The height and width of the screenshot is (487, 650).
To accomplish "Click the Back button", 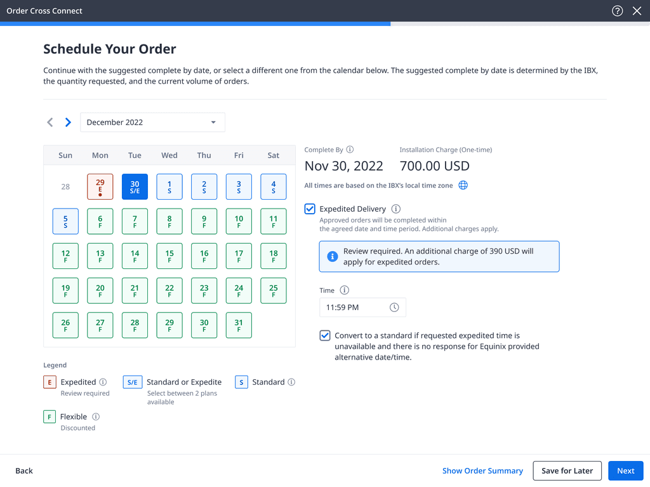I will (24, 471).
